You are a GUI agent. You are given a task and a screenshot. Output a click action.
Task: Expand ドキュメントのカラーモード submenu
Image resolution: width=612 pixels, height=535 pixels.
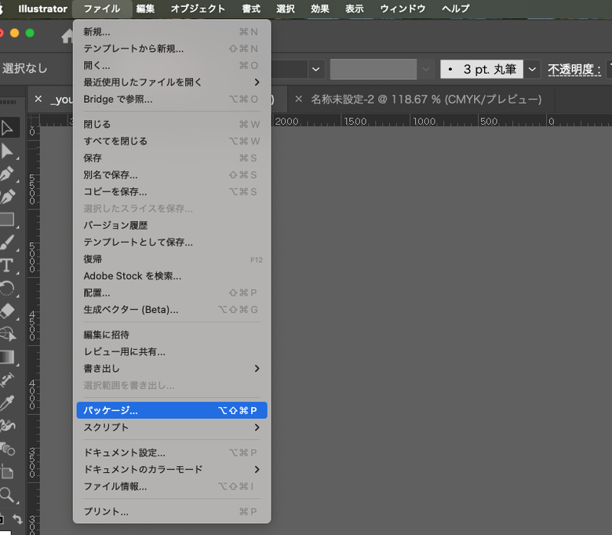click(172, 469)
